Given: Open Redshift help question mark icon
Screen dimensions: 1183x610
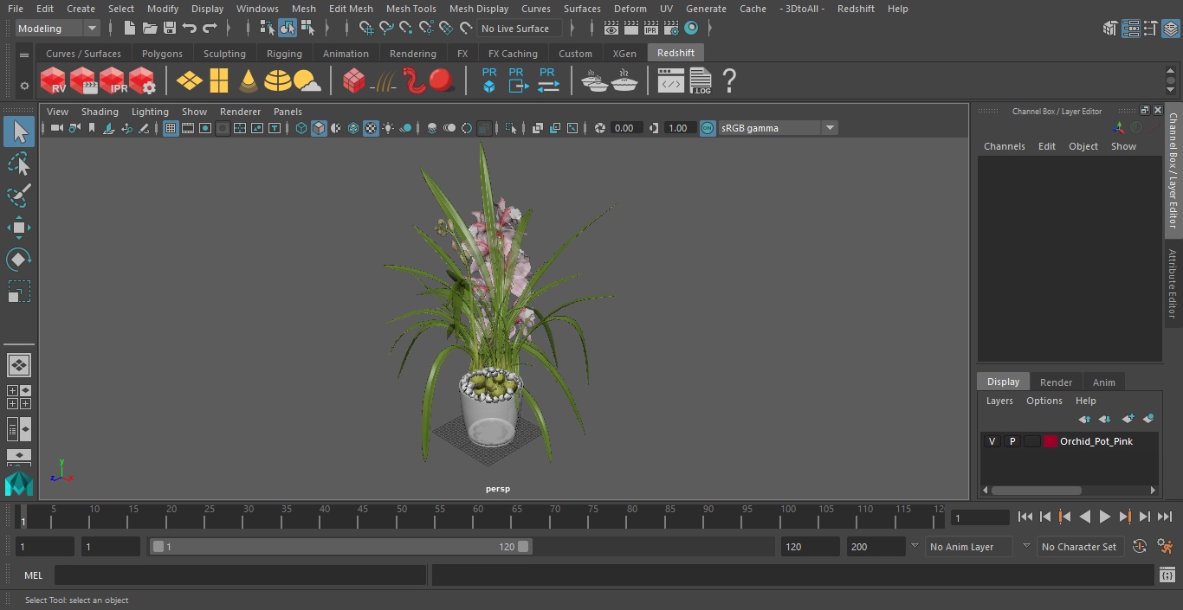Looking at the screenshot, I should tap(729, 80).
